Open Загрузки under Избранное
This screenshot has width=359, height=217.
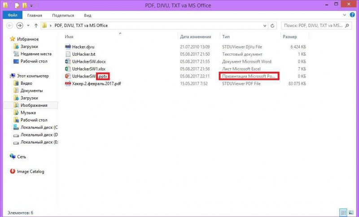(29, 47)
